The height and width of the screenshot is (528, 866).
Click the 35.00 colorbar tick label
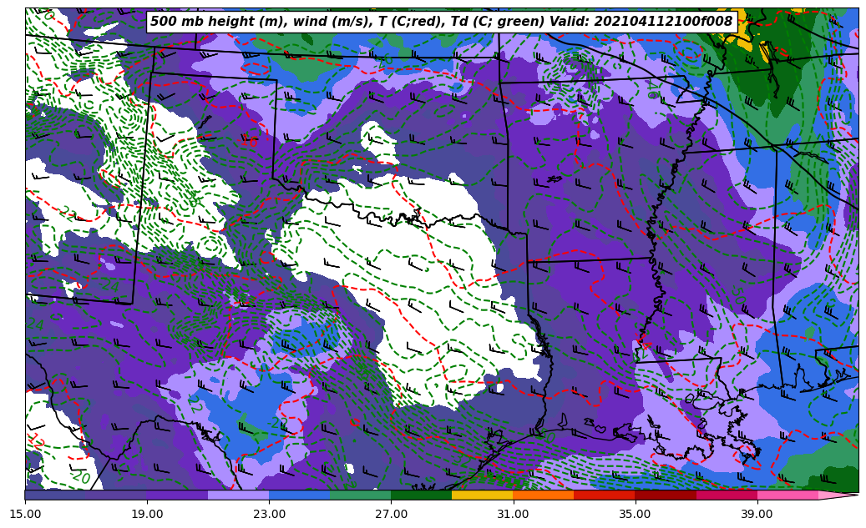(635, 515)
